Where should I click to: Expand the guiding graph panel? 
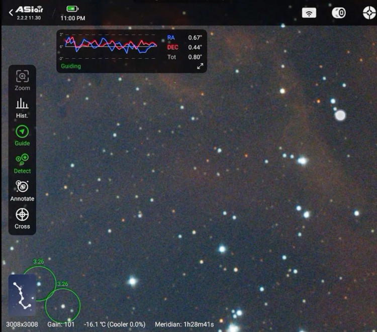pos(200,66)
